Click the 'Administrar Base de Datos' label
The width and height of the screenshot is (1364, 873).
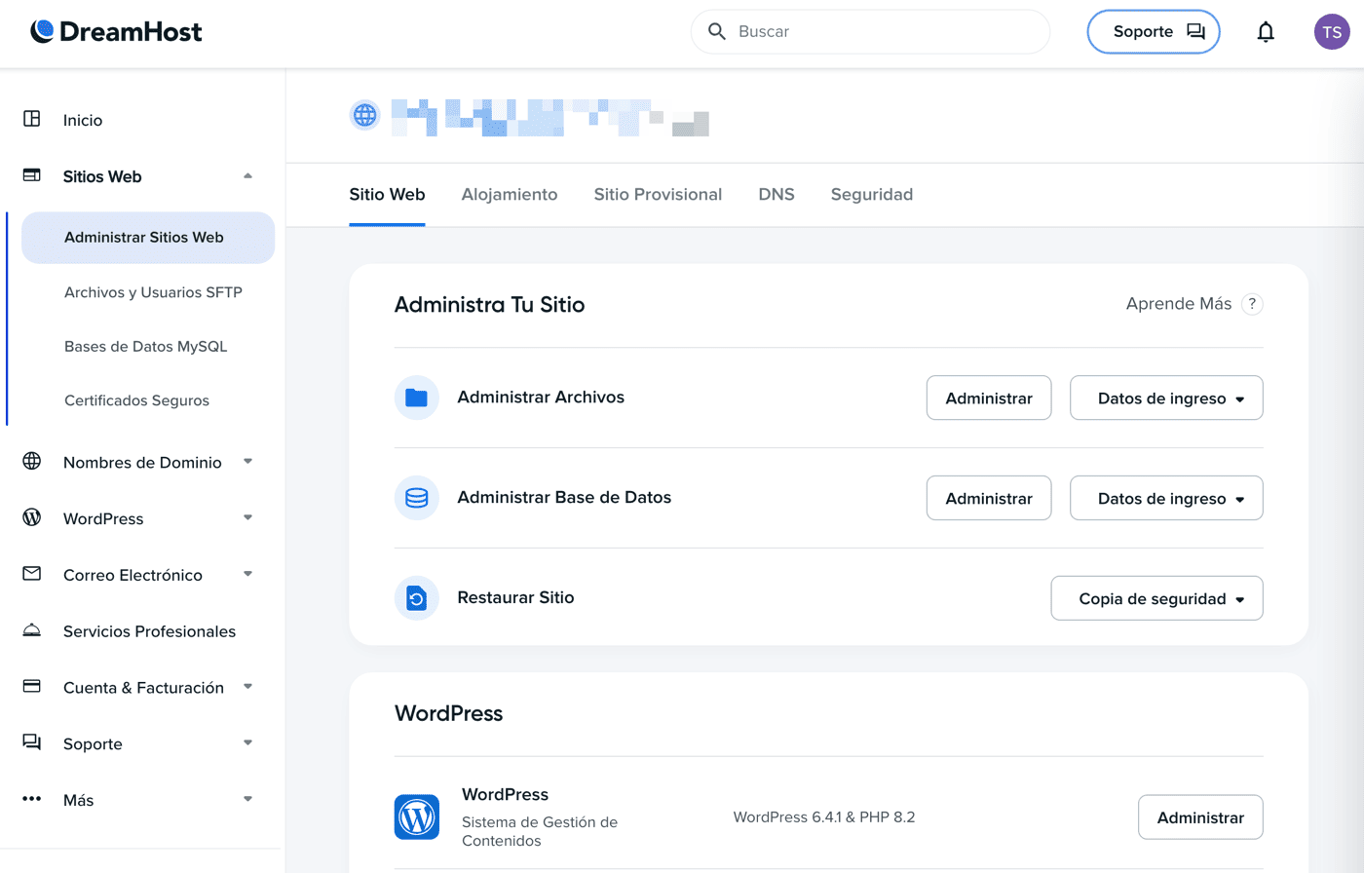click(x=564, y=497)
